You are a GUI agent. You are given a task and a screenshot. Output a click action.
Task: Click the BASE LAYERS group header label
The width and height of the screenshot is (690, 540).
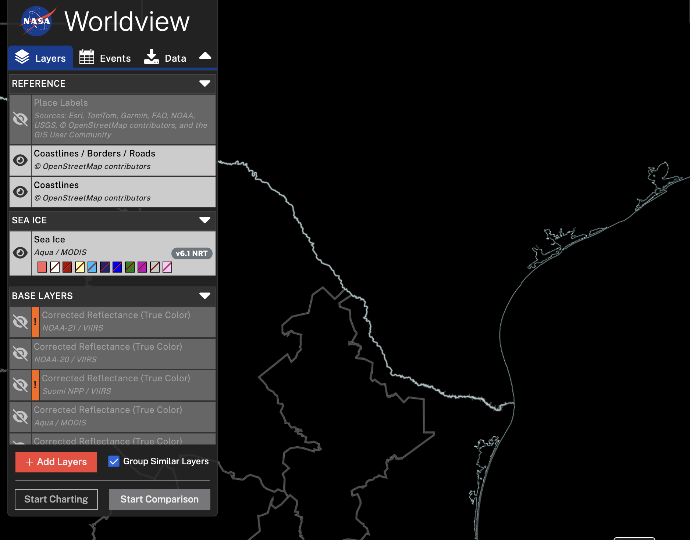tap(42, 296)
